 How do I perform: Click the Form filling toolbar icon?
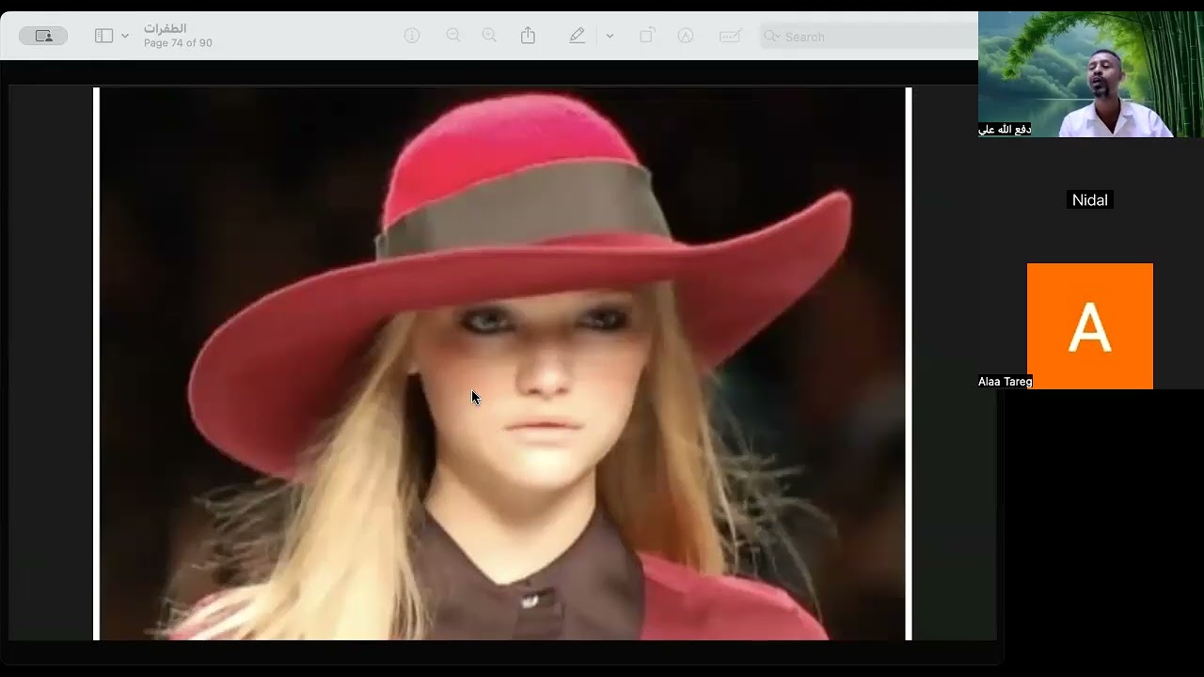coord(730,36)
